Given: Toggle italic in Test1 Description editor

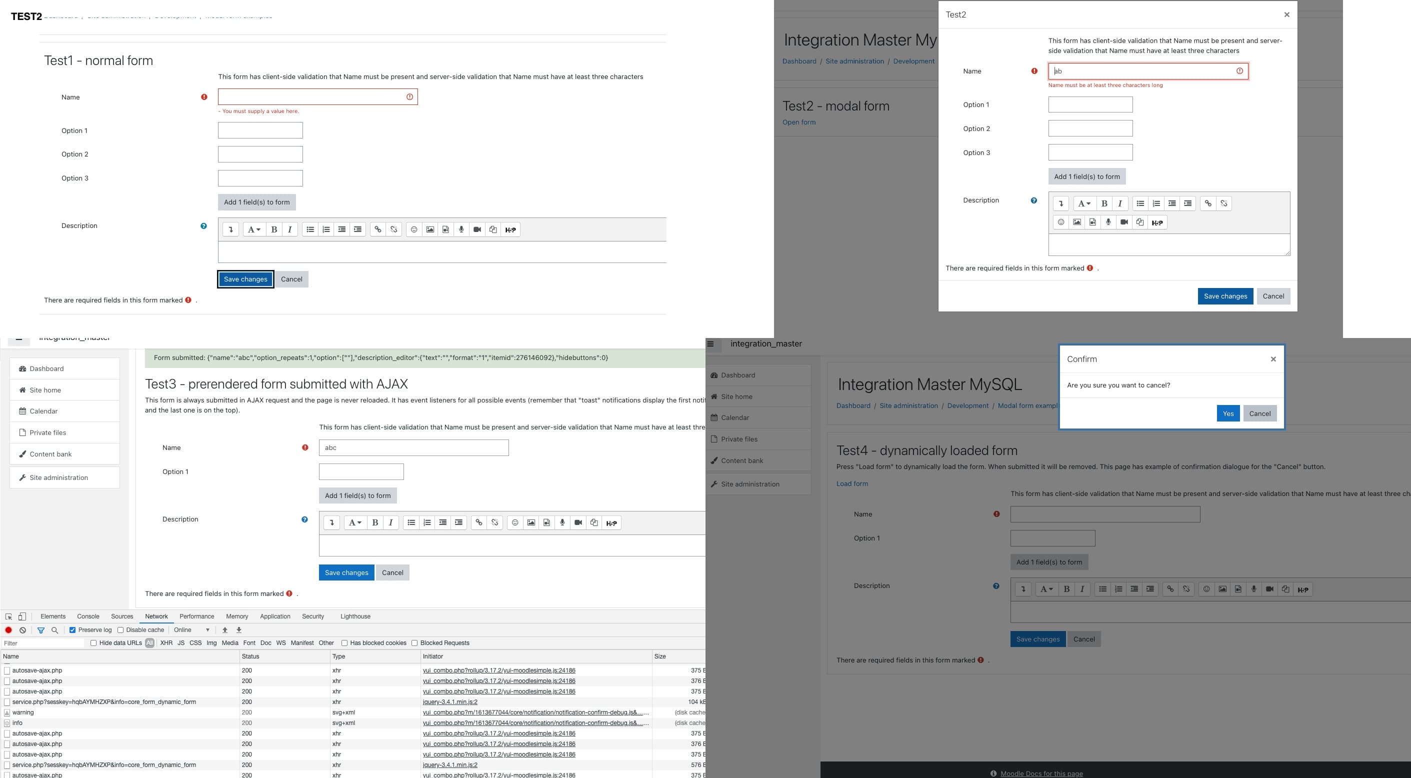Looking at the screenshot, I should pyautogui.click(x=290, y=229).
